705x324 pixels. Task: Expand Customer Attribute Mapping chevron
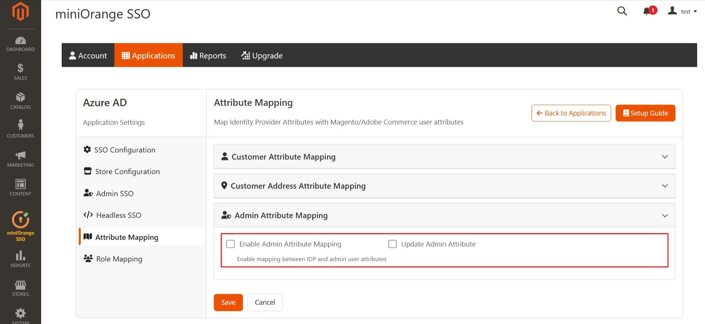point(665,157)
